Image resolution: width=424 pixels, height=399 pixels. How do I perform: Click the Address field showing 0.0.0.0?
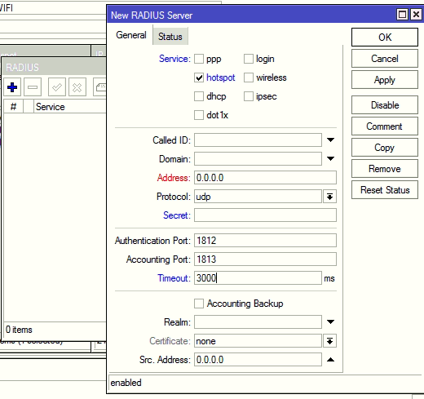coord(265,178)
